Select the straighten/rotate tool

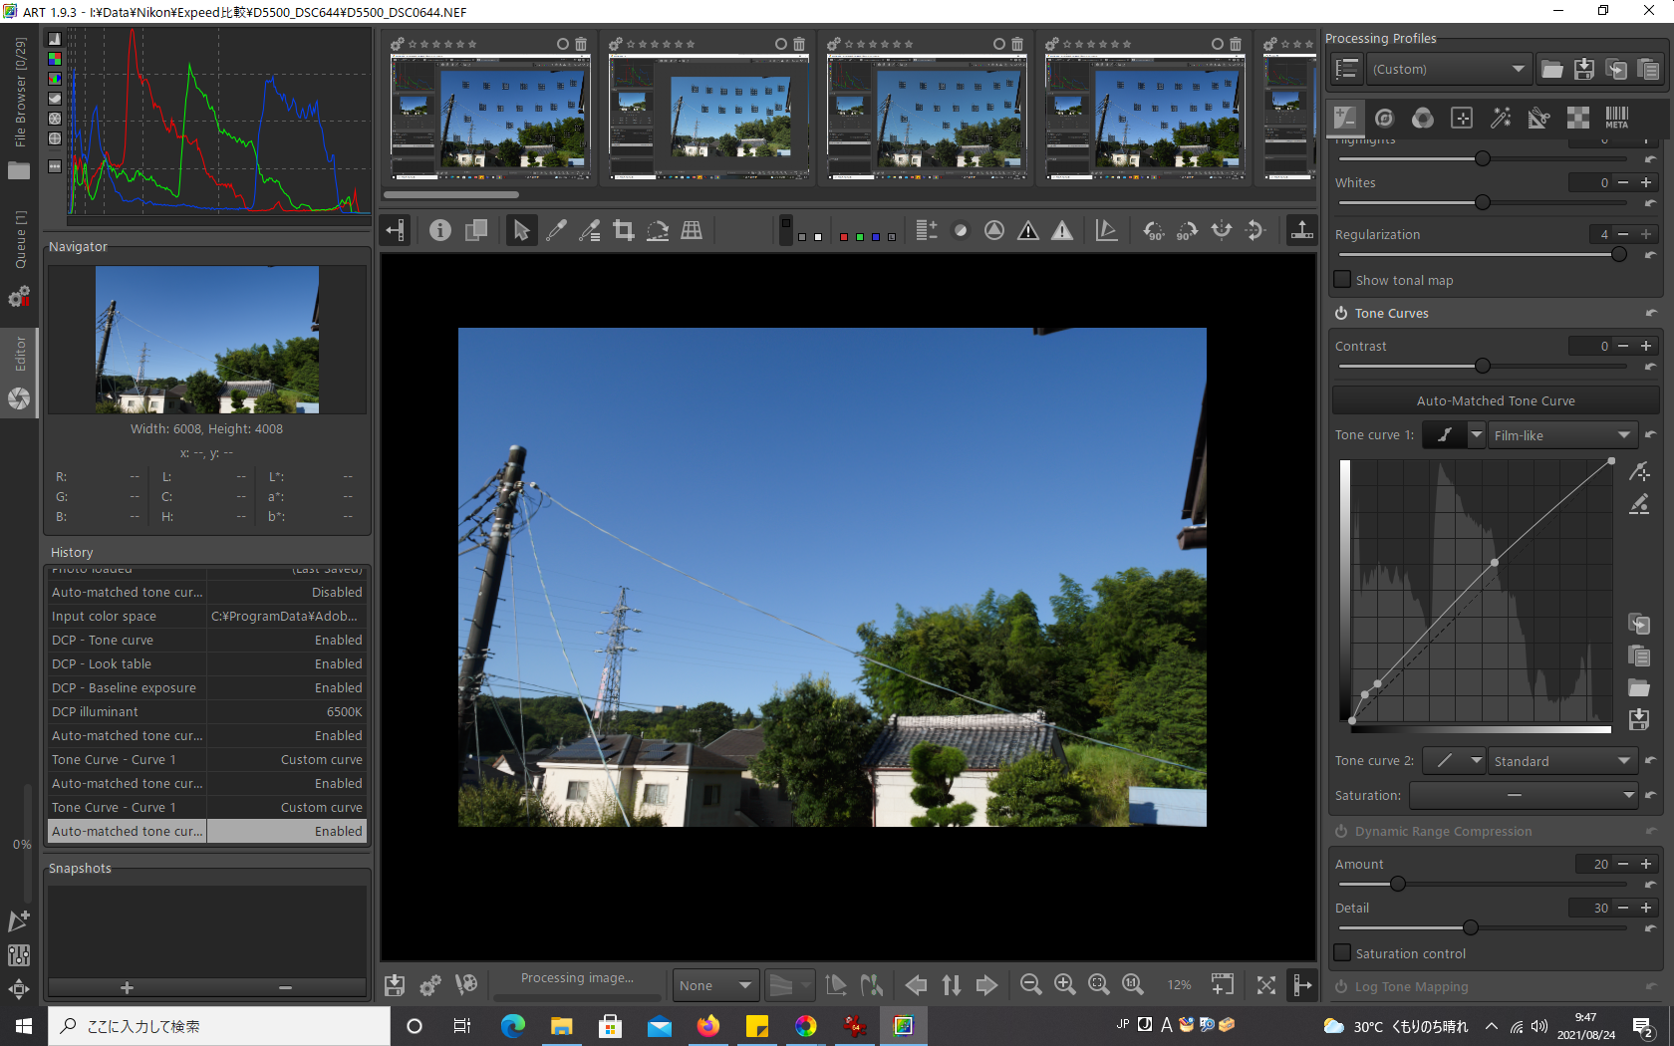(658, 231)
